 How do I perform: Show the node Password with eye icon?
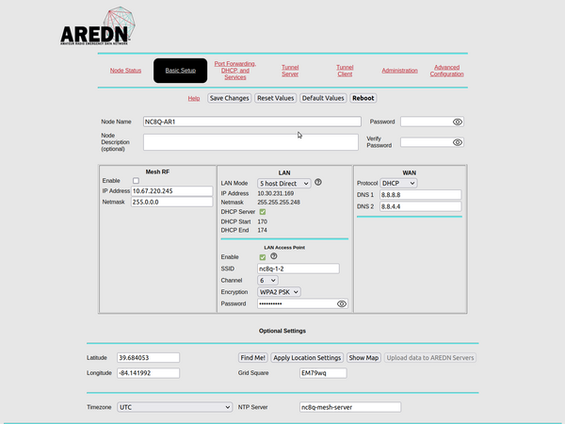pos(458,122)
